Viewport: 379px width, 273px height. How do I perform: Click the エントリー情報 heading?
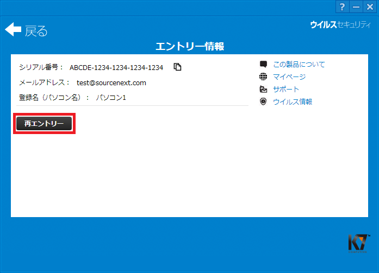[190, 46]
